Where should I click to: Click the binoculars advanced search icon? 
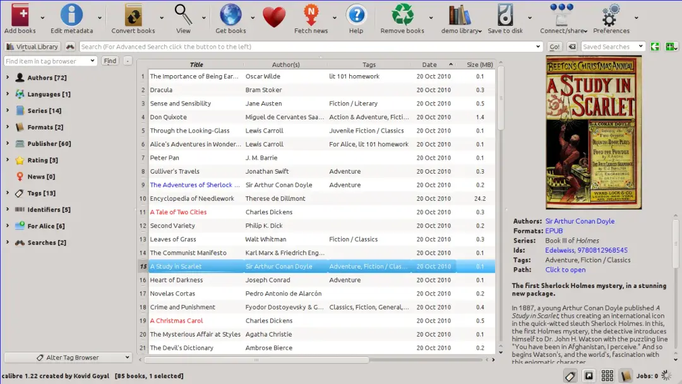coord(70,47)
